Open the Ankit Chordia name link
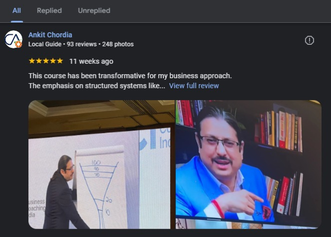The width and height of the screenshot is (331, 237). point(50,35)
